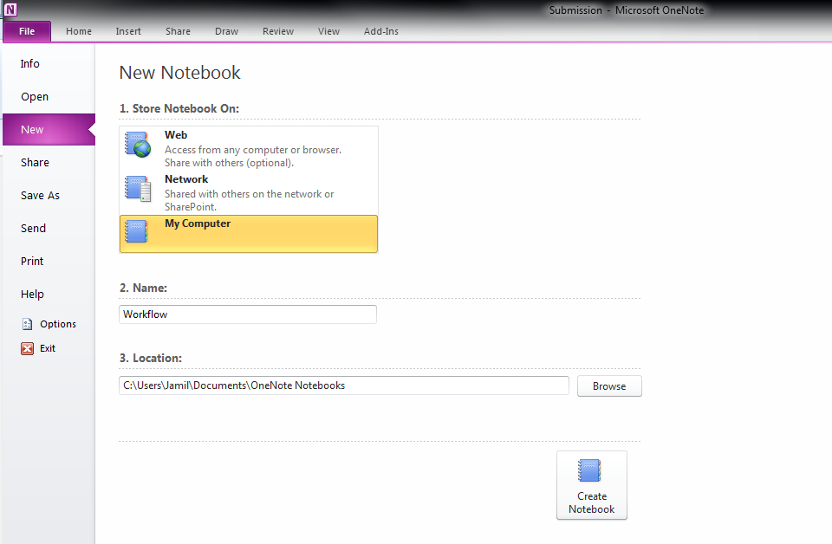Choose the My Computer notebook icon
Image resolution: width=832 pixels, height=544 pixels.
pyautogui.click(x=138, y=231)
